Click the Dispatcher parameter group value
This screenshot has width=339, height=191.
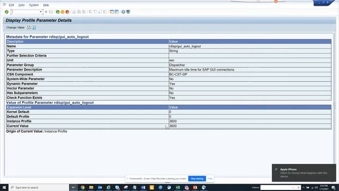click(177, 65)
